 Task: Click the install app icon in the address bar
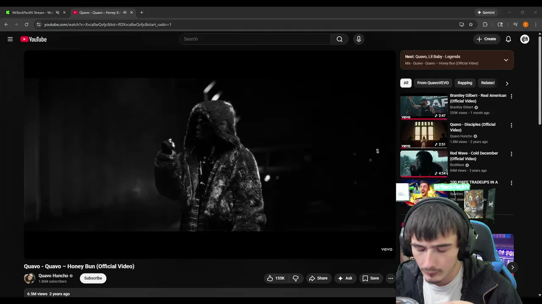(x=462, y=24)
